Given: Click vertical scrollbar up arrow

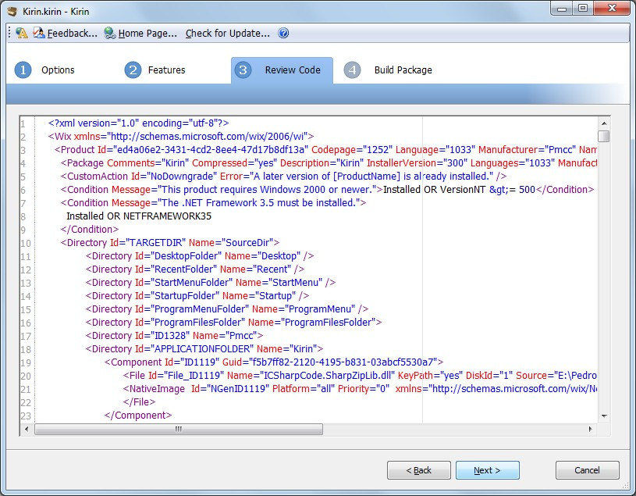Looking at the screenshot, I should 603,123.
